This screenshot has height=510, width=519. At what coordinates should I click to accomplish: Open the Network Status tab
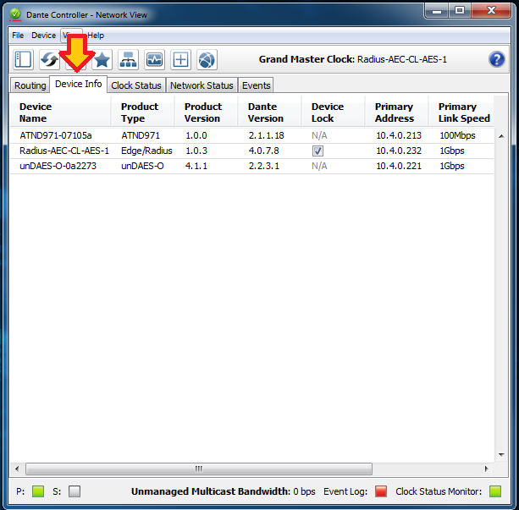pyautogui.click(x=202, y=85)
